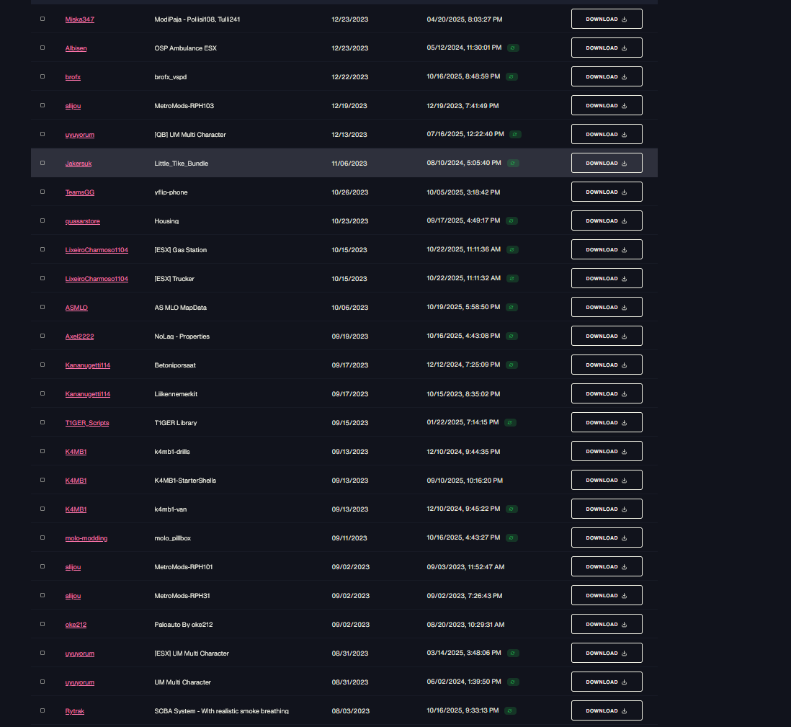The image size is (791, 727).
Task: Click the asset name 'brofx_vspd'
Action: pos(171,76)
